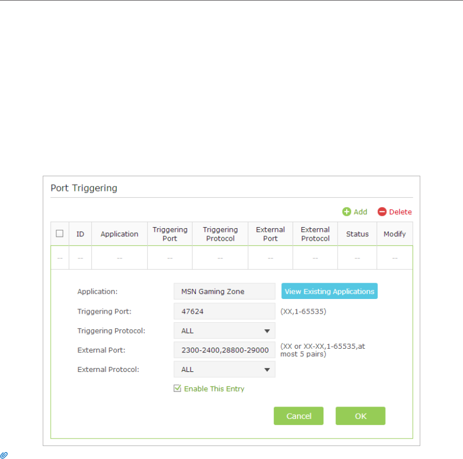Click the 'at most 5 pairs' hint text
463x459 pixels.
pos(323,350)
